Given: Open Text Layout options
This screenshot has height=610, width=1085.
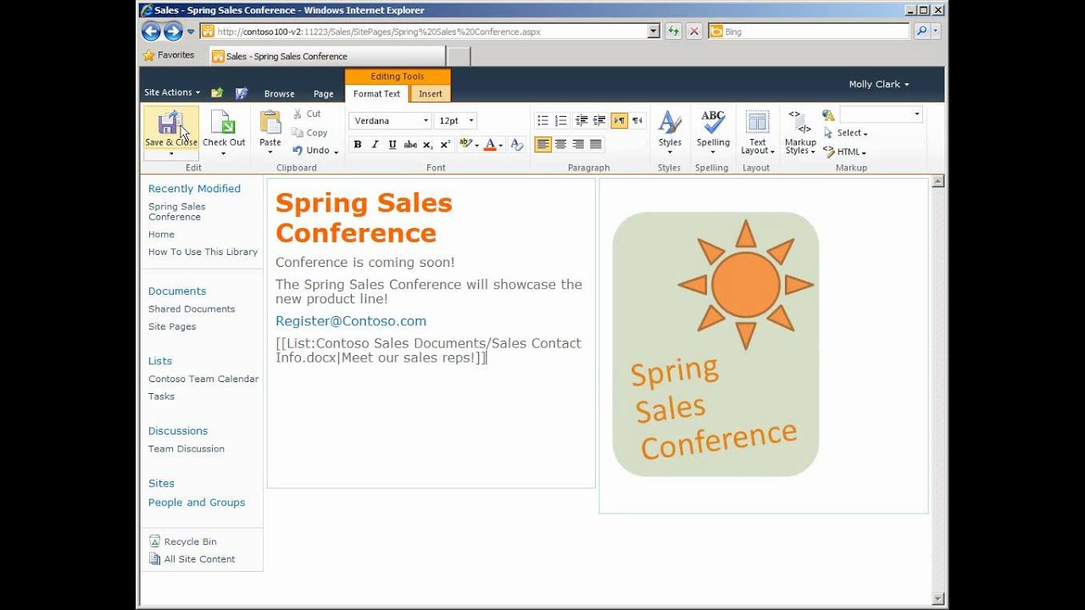Looking at the screenshot, I should pyautogui.click(x=758, y=131).
